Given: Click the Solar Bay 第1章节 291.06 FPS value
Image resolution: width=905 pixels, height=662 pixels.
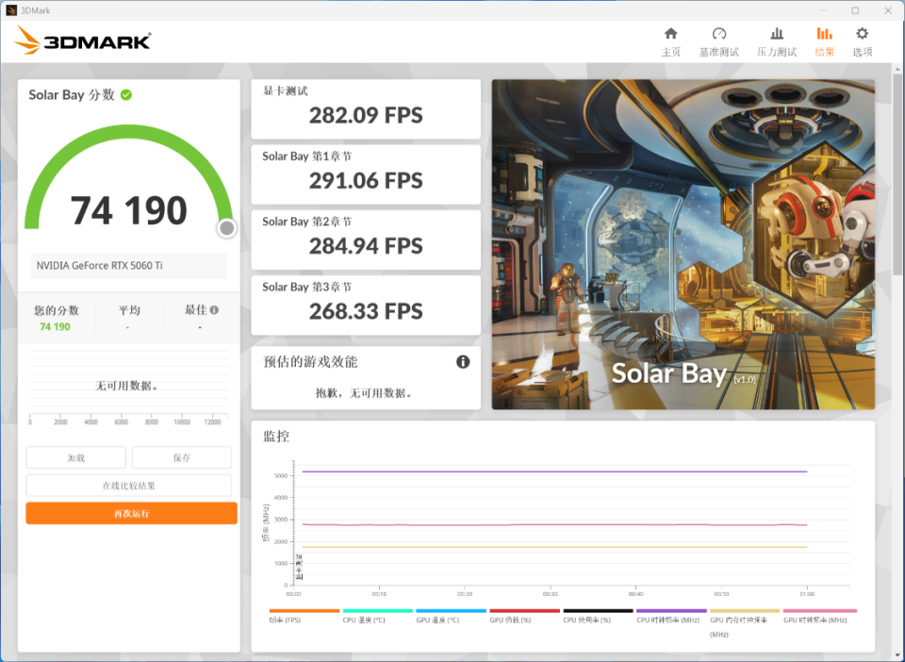Looking at the screenshot, I should coord(366,181).
